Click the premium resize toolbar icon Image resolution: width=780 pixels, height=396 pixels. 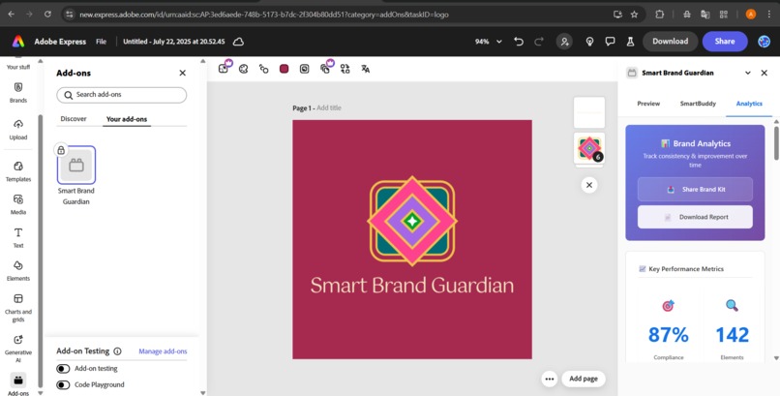click(224, 68)
